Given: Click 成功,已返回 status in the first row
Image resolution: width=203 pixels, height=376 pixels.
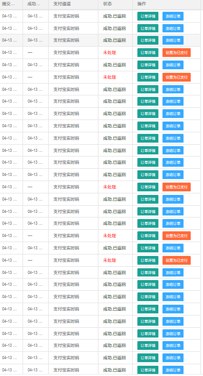Looking at the screenshot, I should pos(114,16).
